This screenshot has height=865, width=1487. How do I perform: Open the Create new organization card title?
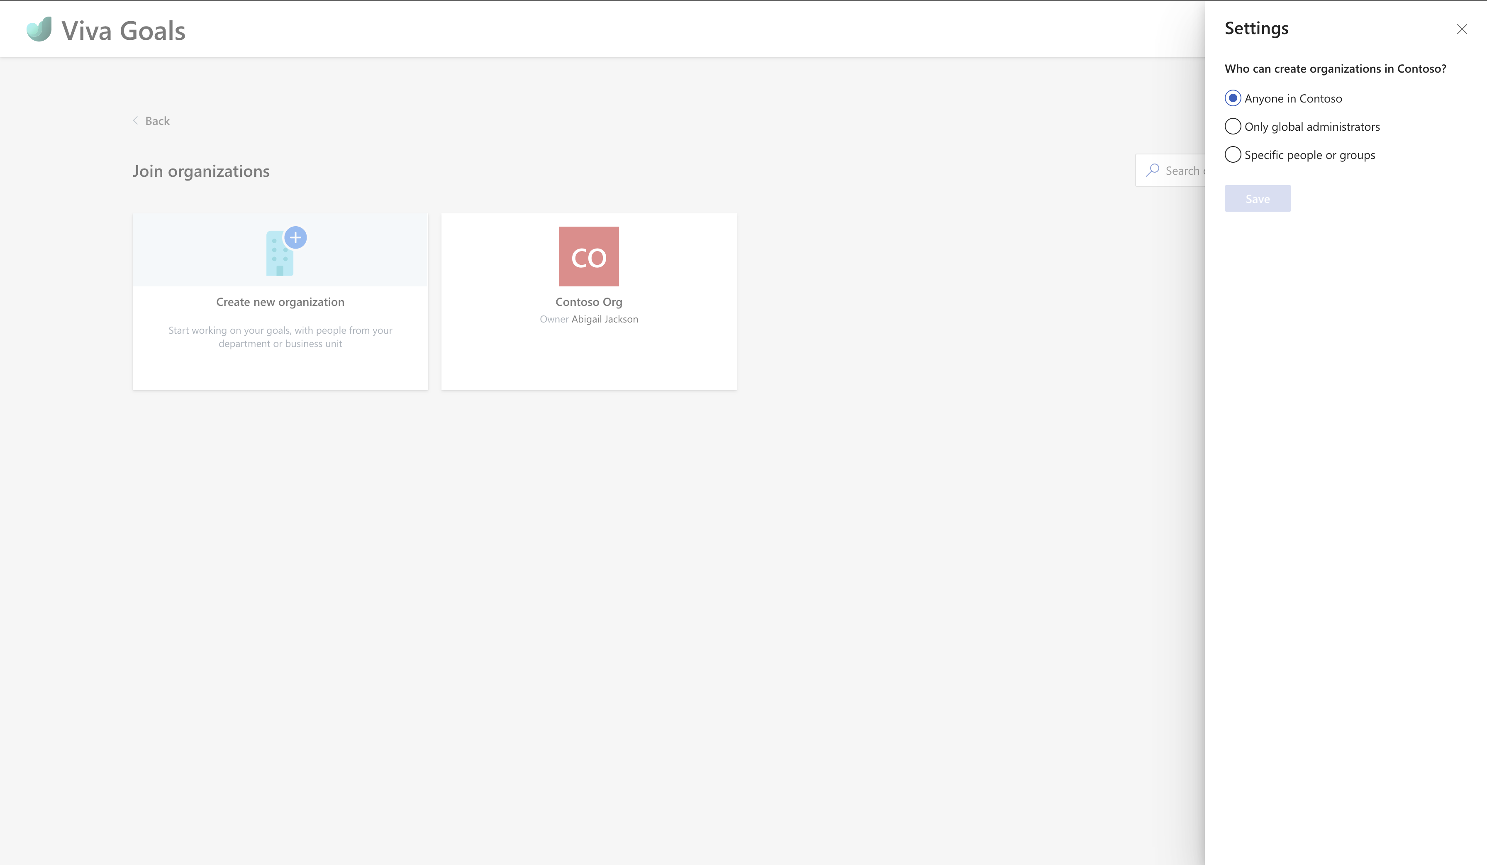(280, 302)
